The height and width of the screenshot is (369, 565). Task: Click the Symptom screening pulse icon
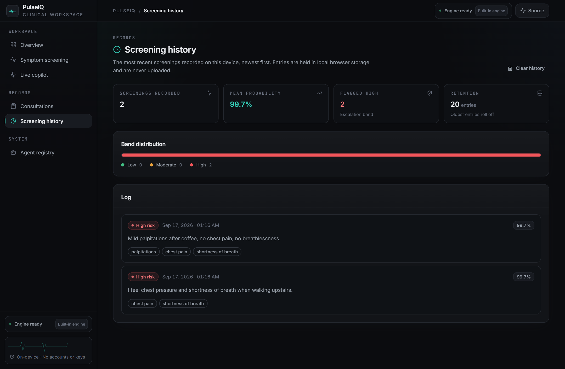coord(13,60)
